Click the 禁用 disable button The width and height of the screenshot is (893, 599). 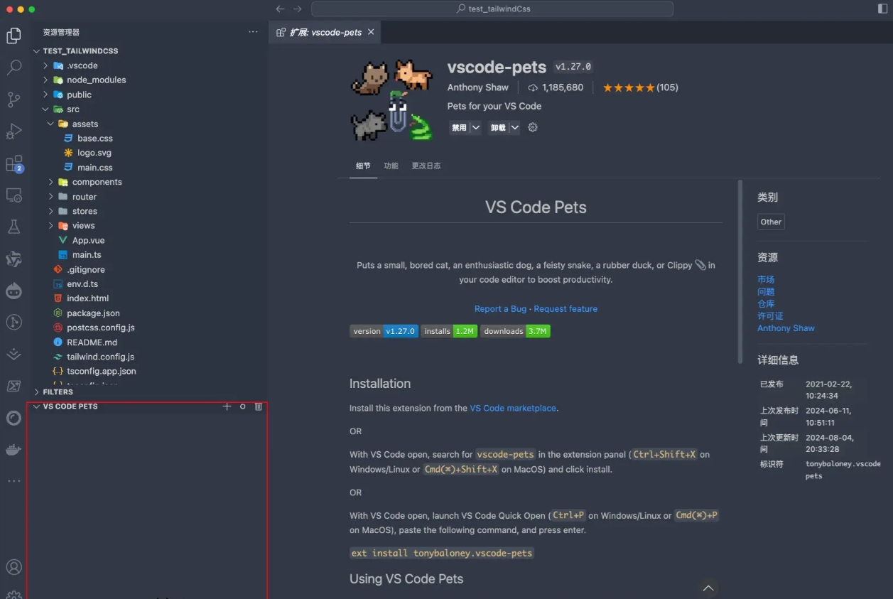pos(459,128)
